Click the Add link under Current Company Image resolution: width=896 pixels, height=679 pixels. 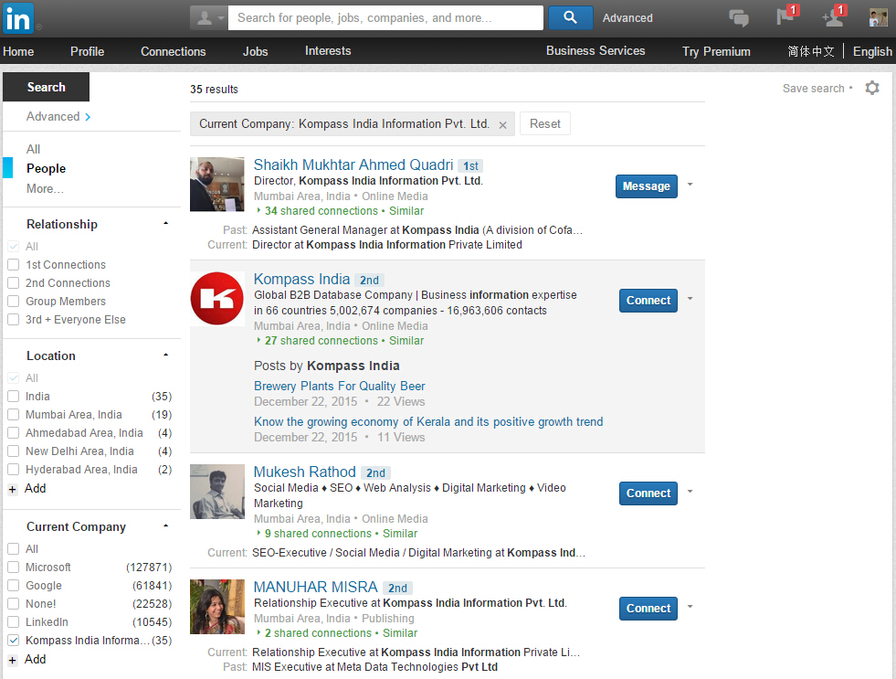click(35, 659)
